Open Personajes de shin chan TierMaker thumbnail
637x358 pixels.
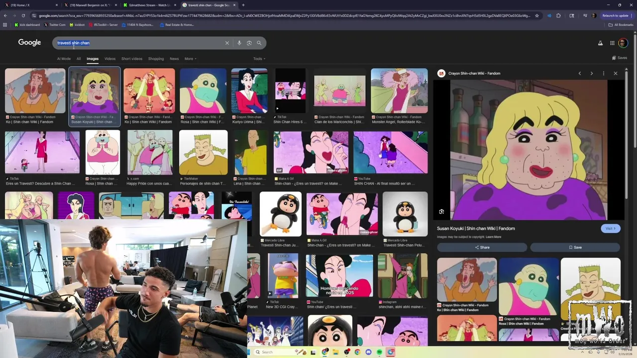(203, 152)
